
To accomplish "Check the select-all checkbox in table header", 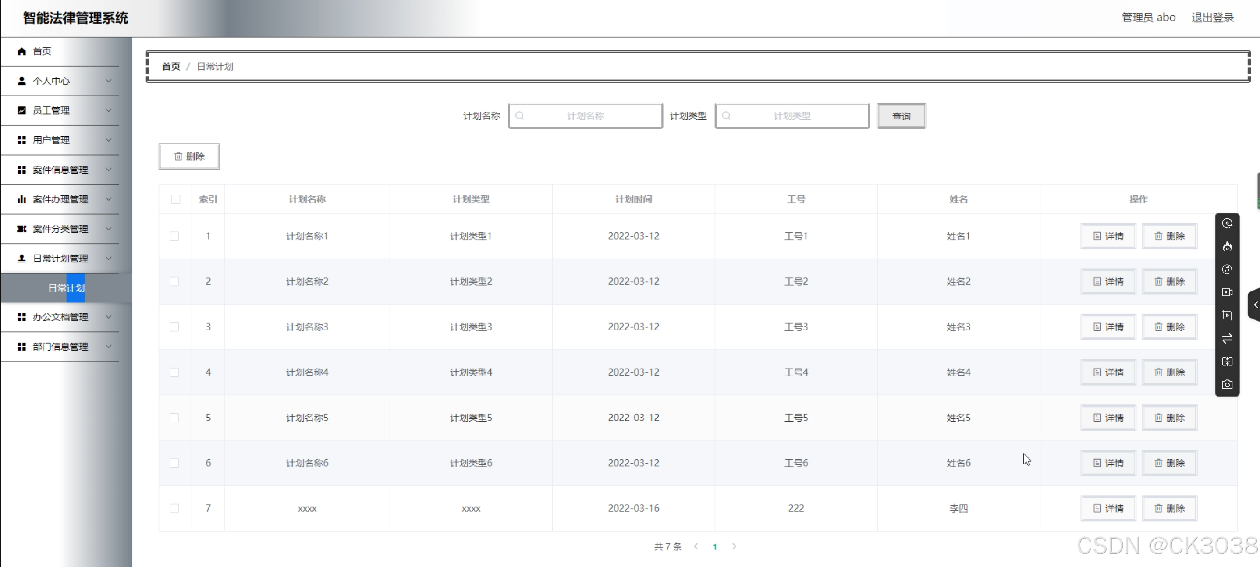I will [x=176, y=199].
